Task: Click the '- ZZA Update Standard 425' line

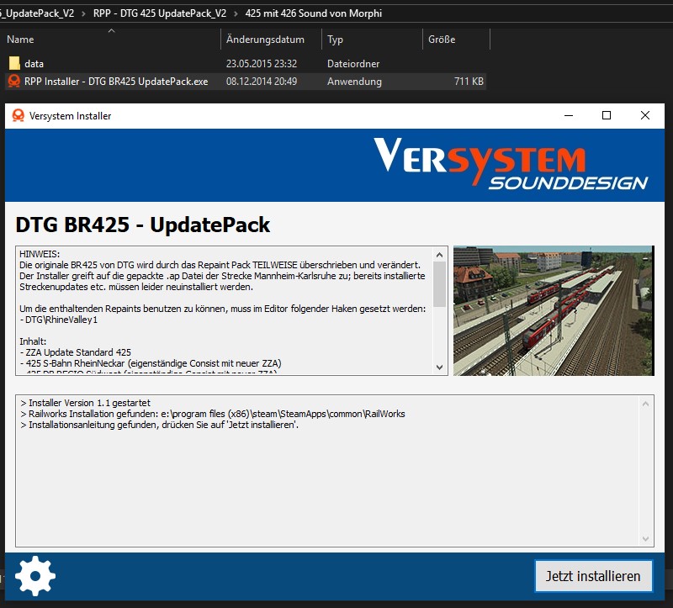Action: (x=75, y=352)
